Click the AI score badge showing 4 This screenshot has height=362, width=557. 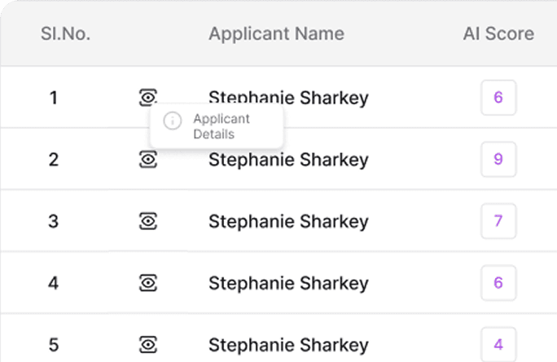point(498,343)
